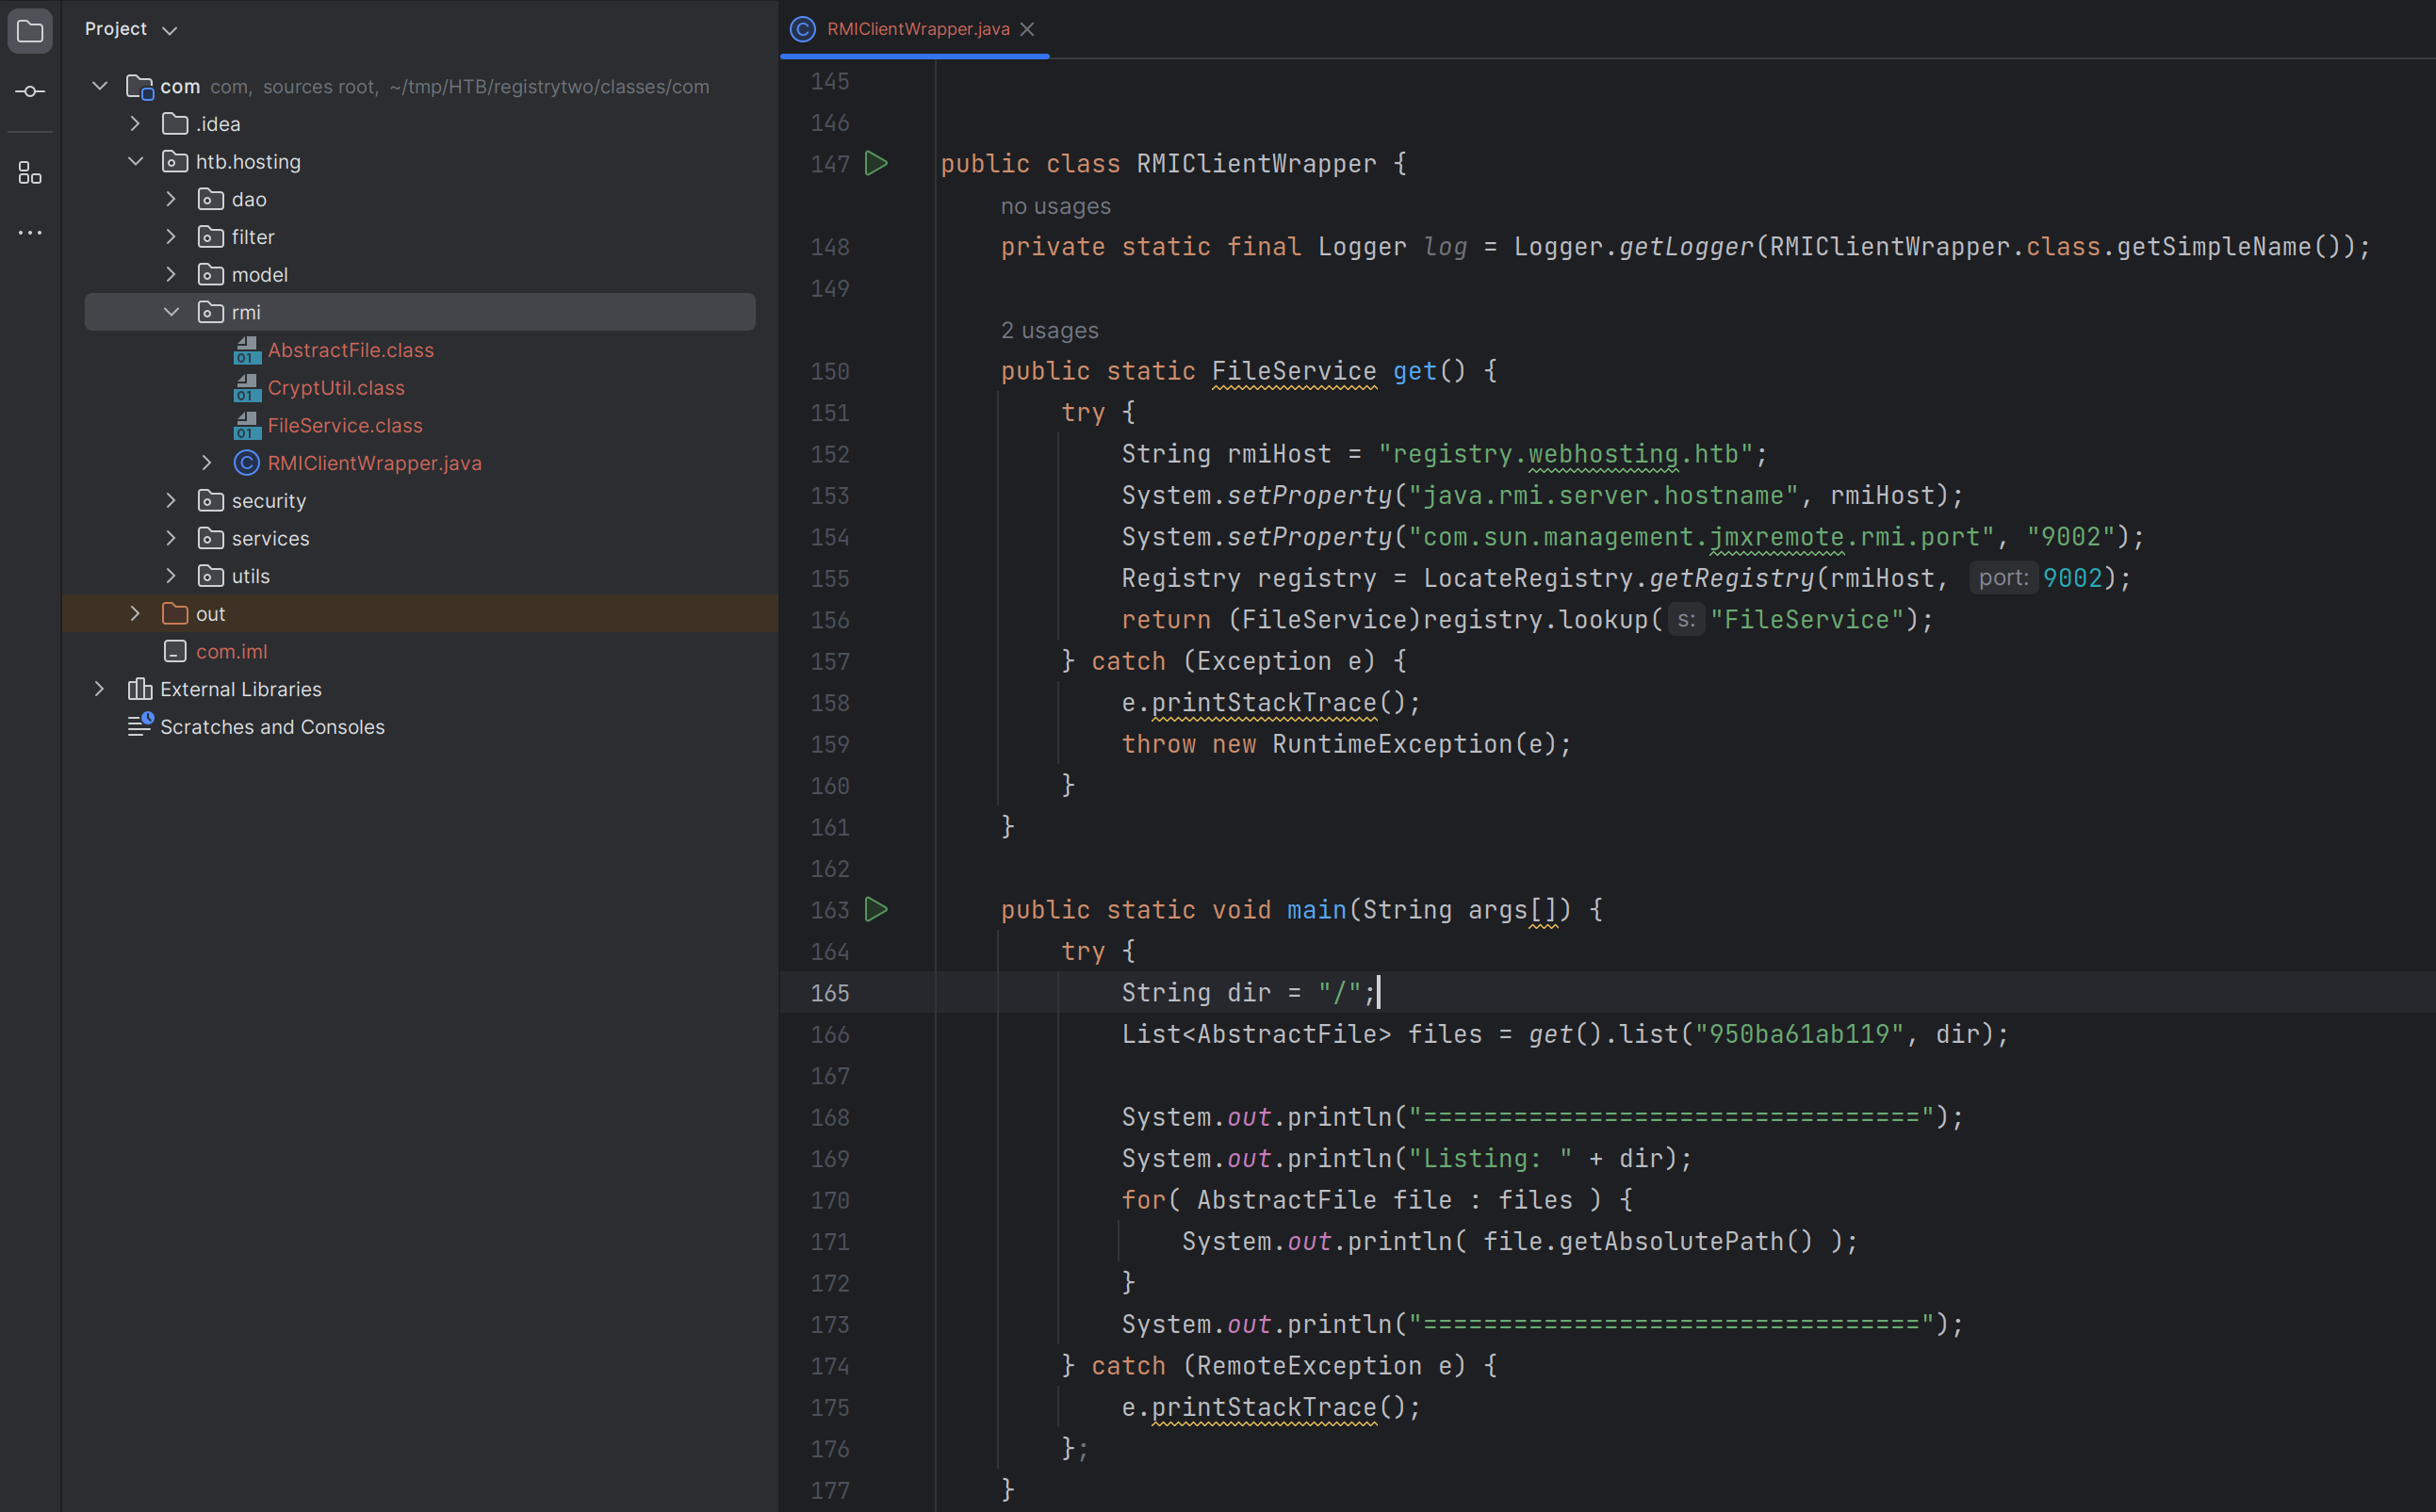Screen dimensions: 2436x1512
Task: Click the AbstractFile.class file icon
Action: [x=247, y=350]
